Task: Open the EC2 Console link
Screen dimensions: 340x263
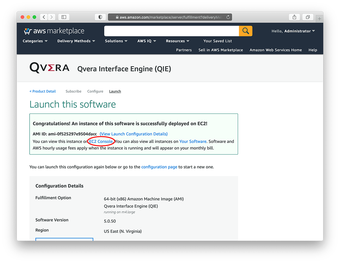Action: coord(101,141)
